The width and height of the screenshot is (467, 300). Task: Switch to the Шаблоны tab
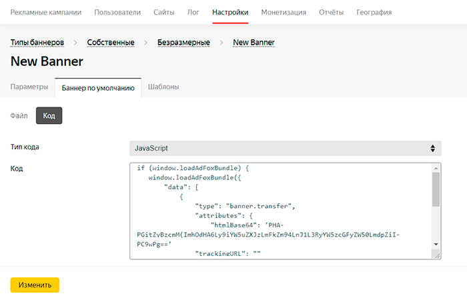pyautogui.click(x=163, y=87)
